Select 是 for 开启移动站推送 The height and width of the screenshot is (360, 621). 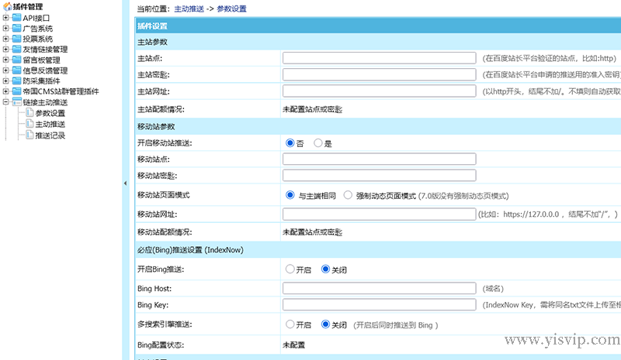[x=317, y=142]
